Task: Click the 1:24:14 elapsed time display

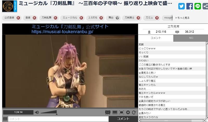Action: (18, 112)
